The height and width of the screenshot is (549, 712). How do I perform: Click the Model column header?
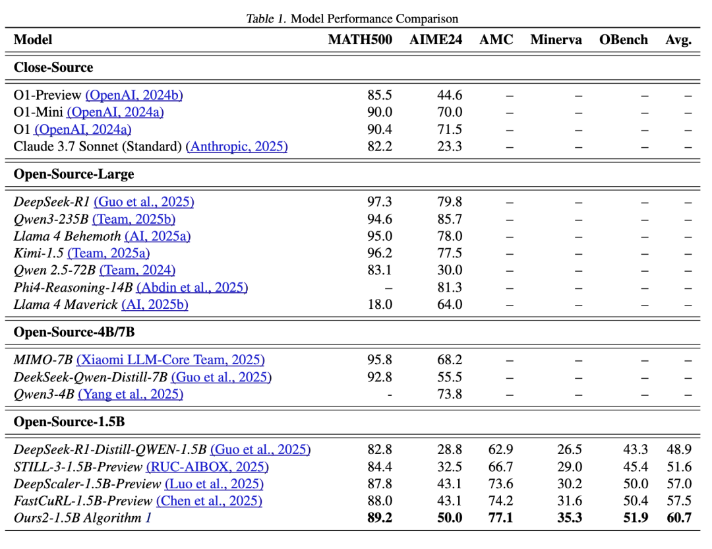point(33,40)
